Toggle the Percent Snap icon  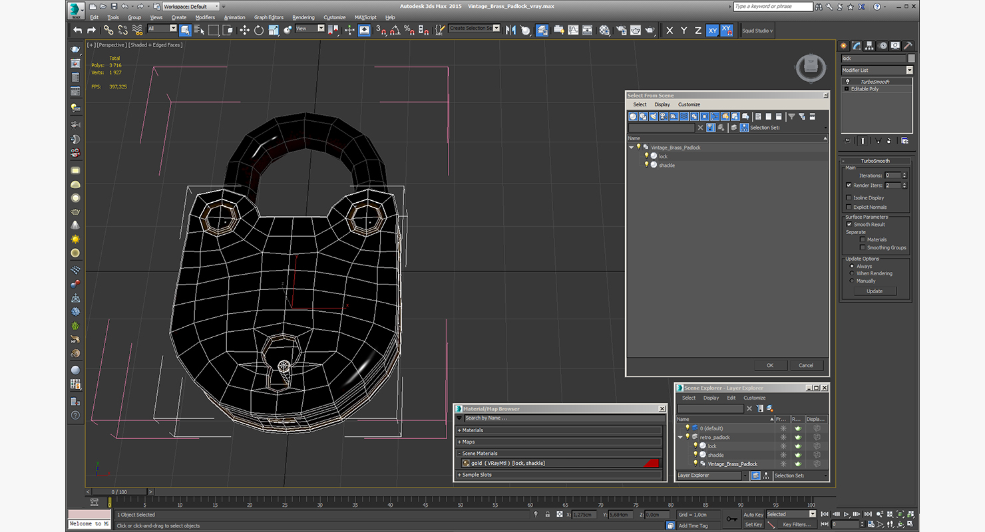click(410, 30)
